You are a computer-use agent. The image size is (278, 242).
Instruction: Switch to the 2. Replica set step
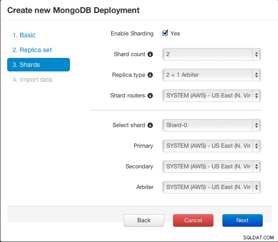pos(32,50)
